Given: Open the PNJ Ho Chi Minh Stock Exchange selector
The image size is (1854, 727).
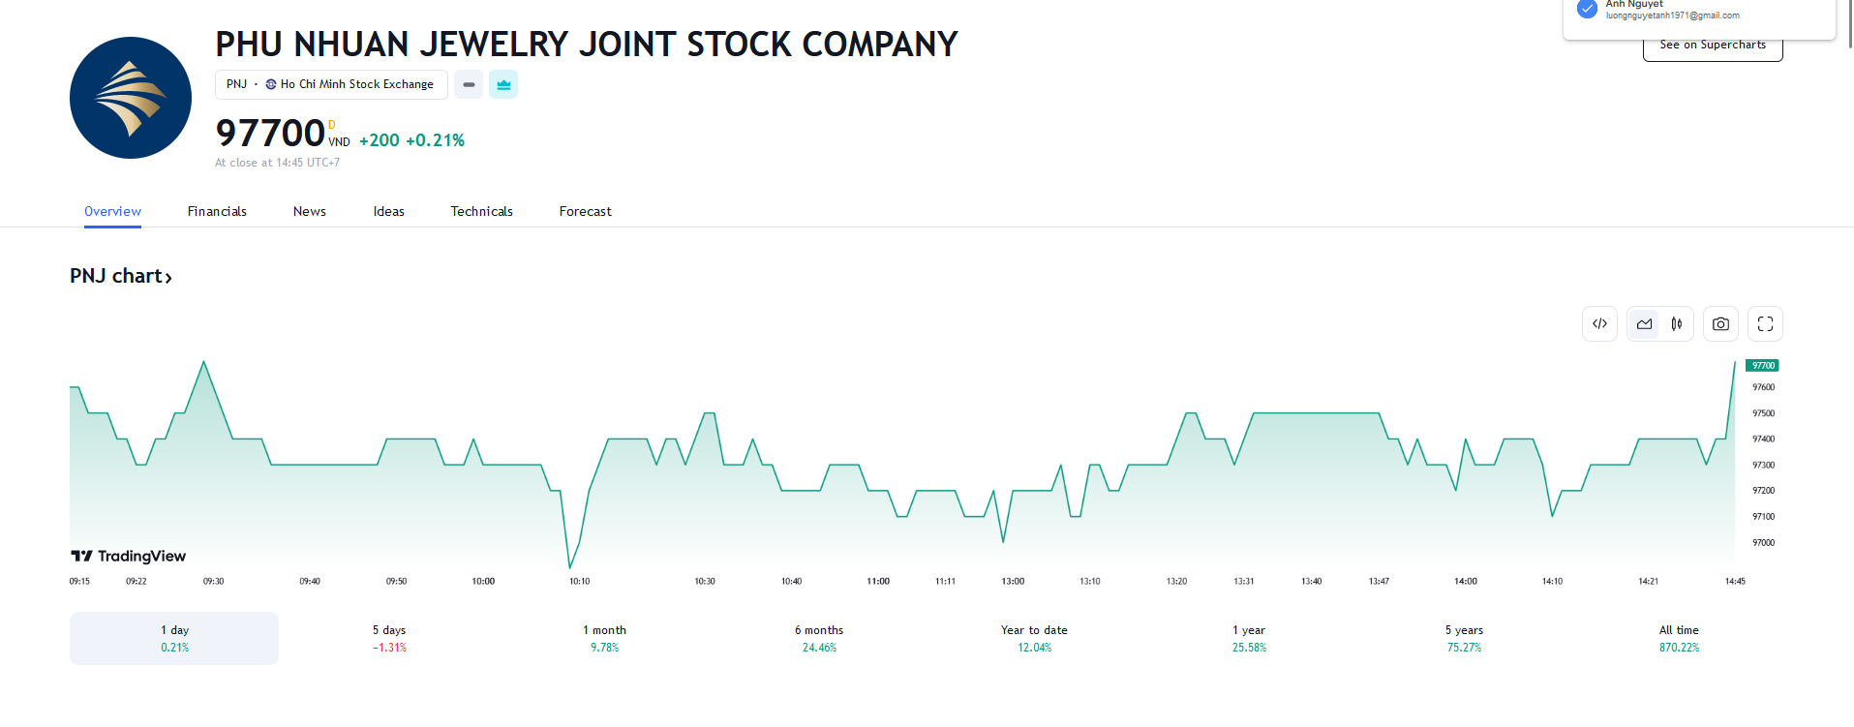Looking at the screenshot, I should click(x=331, y=84).
